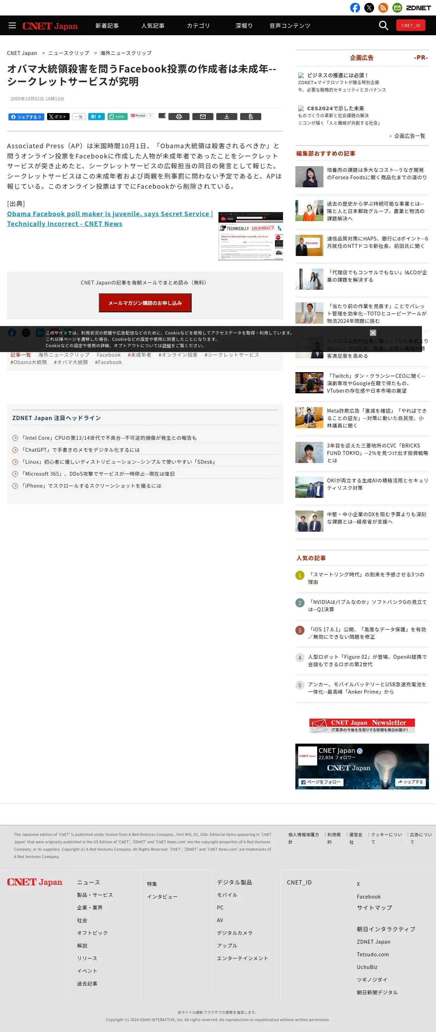Click the download icon button

pyautogui.click(x=227, y=117)
